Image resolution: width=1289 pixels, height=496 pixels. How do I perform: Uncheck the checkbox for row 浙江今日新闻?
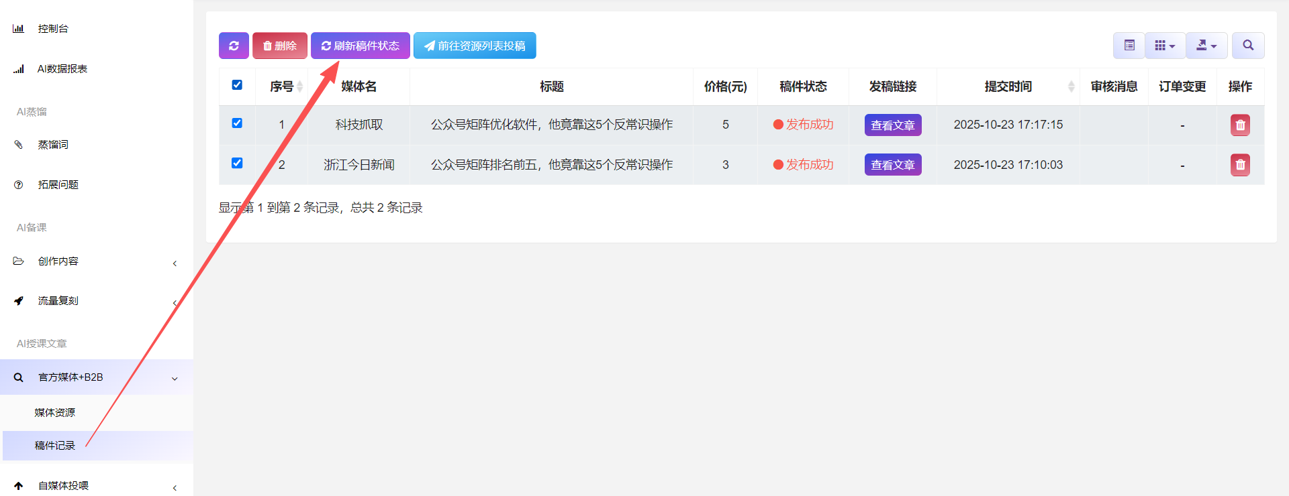pyautogui.click(x=237, y=164)
